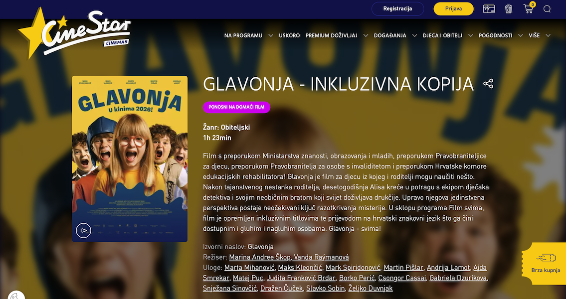Image resolution: width=566 pixels, height=299 pixels.
Task: Expand the Premium doživljaj dropdown arrow
Action: coord(366,35)
